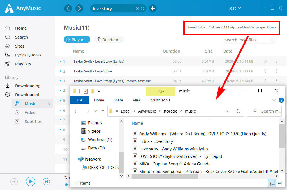Open the View ribbon tab
The width and height of the screenshot is (287, 190).
pyautogui.click(x=136, y=100)
